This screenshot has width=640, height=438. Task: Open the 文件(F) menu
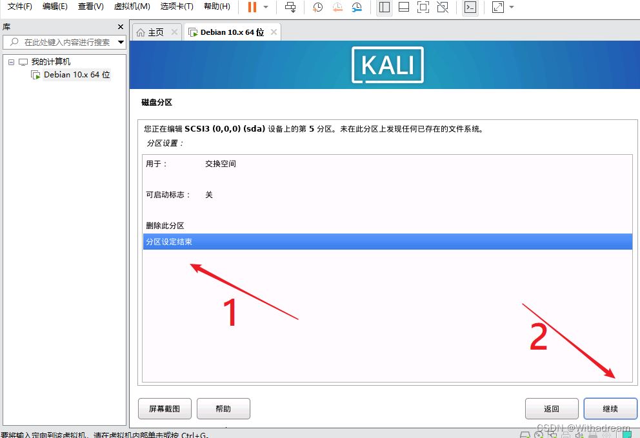[x=19, y=6]
